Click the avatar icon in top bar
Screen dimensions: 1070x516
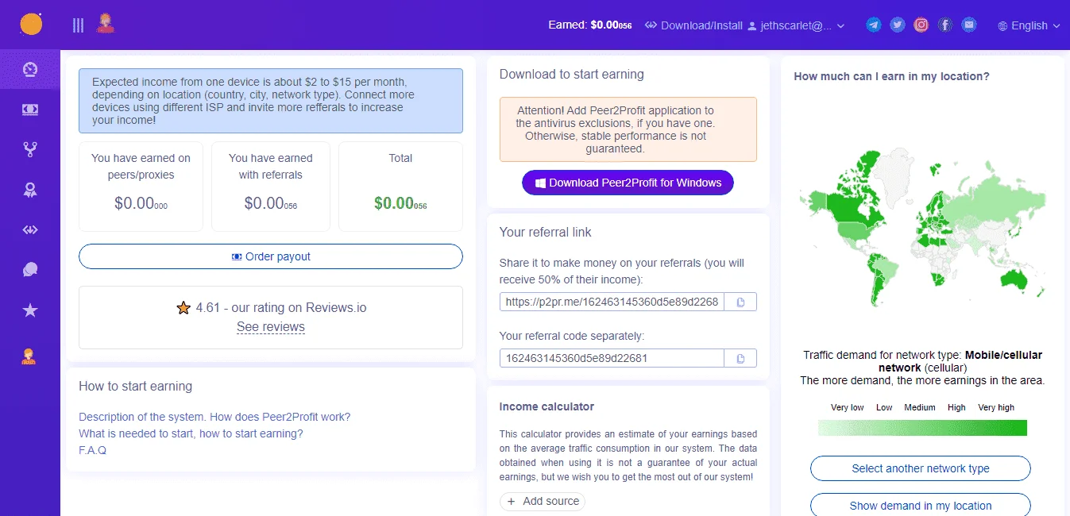(x=106, y=25)
